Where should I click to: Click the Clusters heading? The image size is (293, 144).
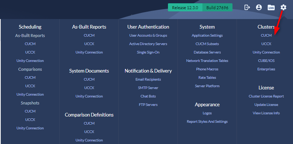(x=266, y=27)
